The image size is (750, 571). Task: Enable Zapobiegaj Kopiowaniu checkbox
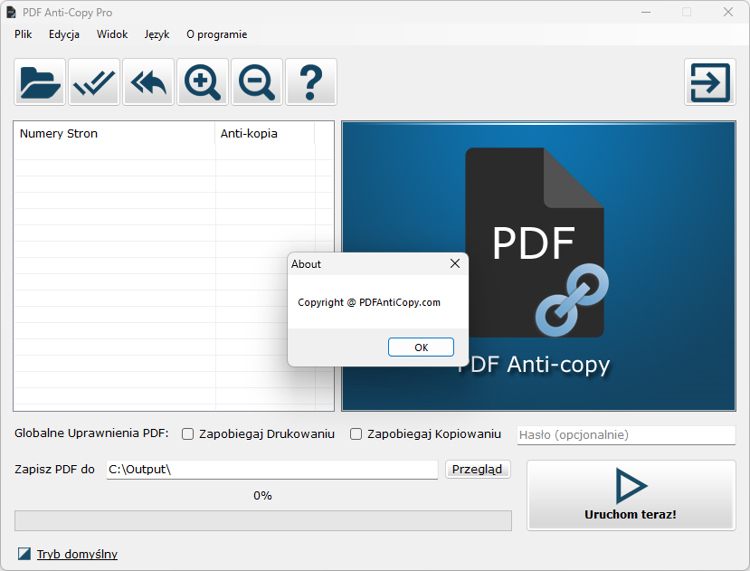pyautogui.click(x=356, y=434)
